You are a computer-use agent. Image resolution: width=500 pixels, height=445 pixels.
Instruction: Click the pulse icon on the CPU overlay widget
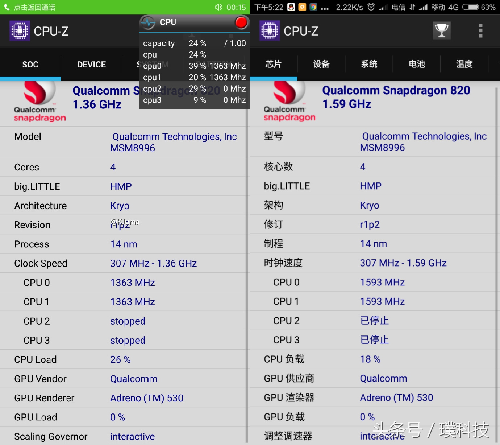[148, 22]
